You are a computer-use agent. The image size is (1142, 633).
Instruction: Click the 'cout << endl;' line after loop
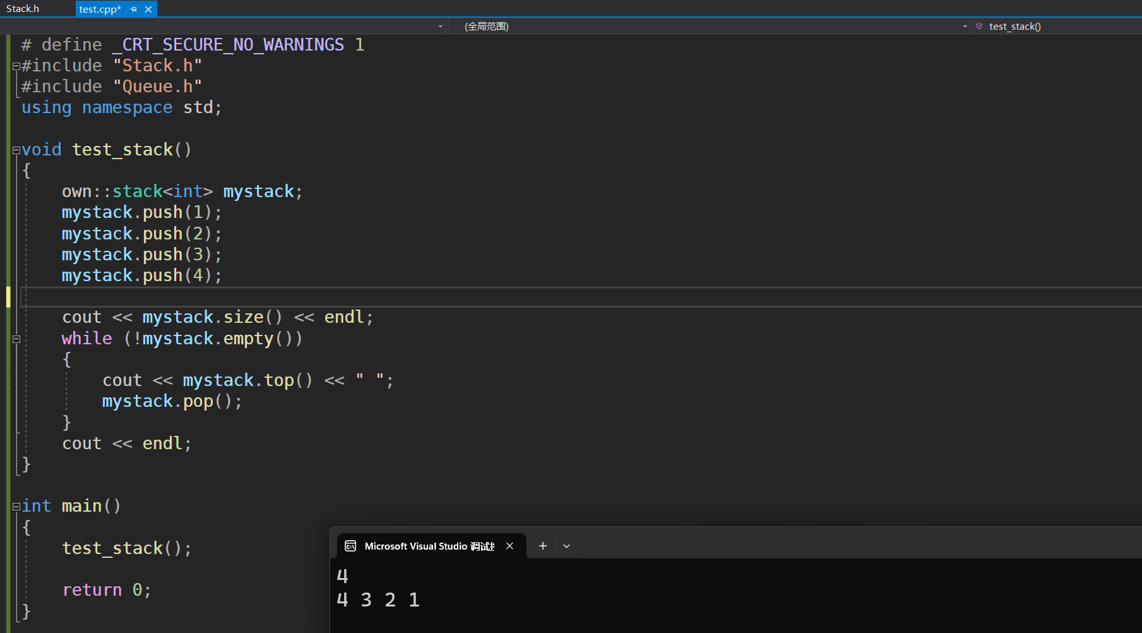pyautogui.click(x=127, y=443)
